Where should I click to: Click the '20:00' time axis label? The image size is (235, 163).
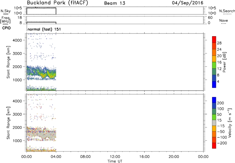(x=174, y=157)
